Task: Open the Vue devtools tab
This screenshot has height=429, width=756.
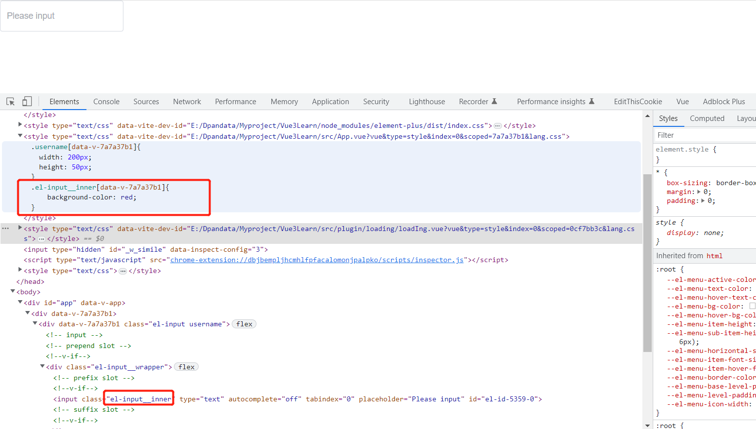Action: pos(682,101)
